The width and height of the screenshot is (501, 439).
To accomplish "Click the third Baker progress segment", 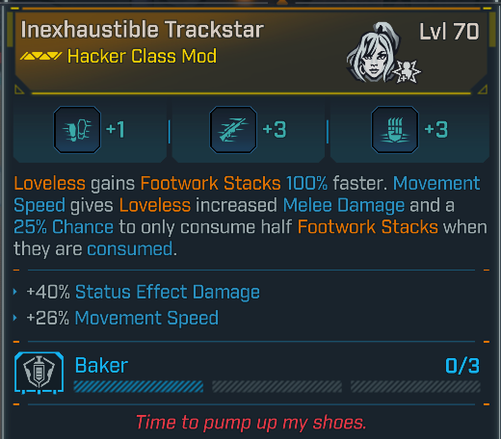I will (x=415, y=386).
